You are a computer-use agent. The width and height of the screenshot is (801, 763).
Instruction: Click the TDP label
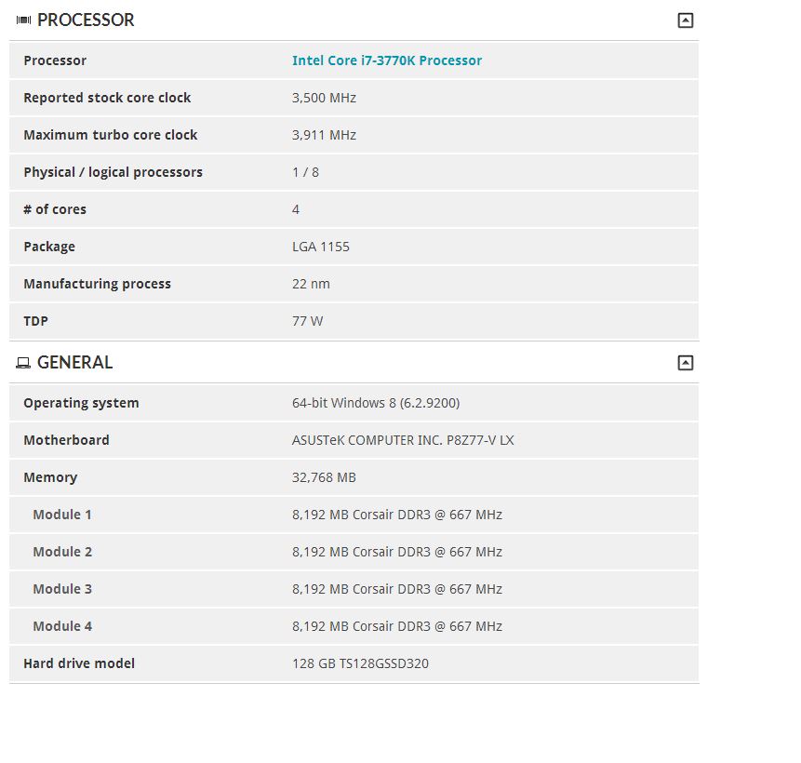click(35, 321)
